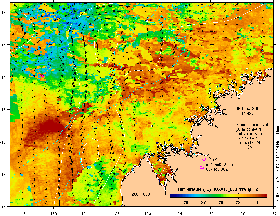The width and height of the screenshot is (280, 216).
Task: Click the closed white contour near 121E, 16S
Action: (90, 153)
